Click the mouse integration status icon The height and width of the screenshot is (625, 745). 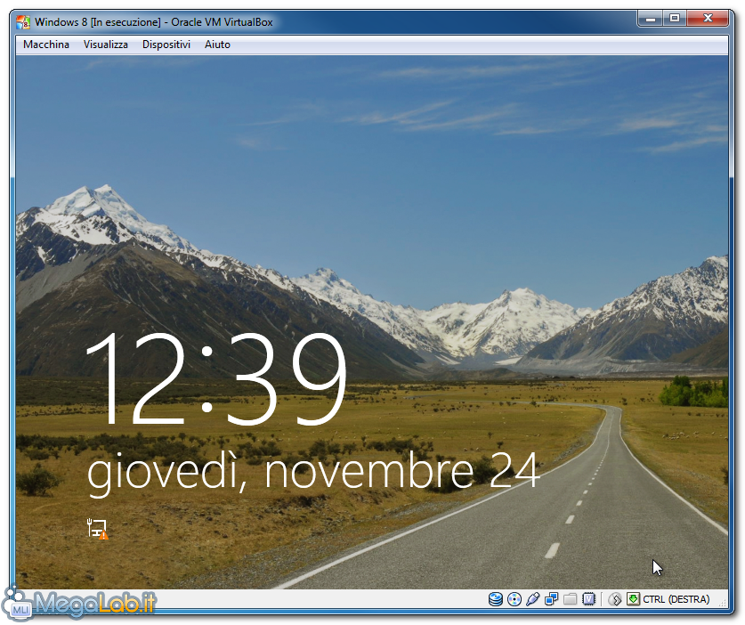tap(615, 599)
